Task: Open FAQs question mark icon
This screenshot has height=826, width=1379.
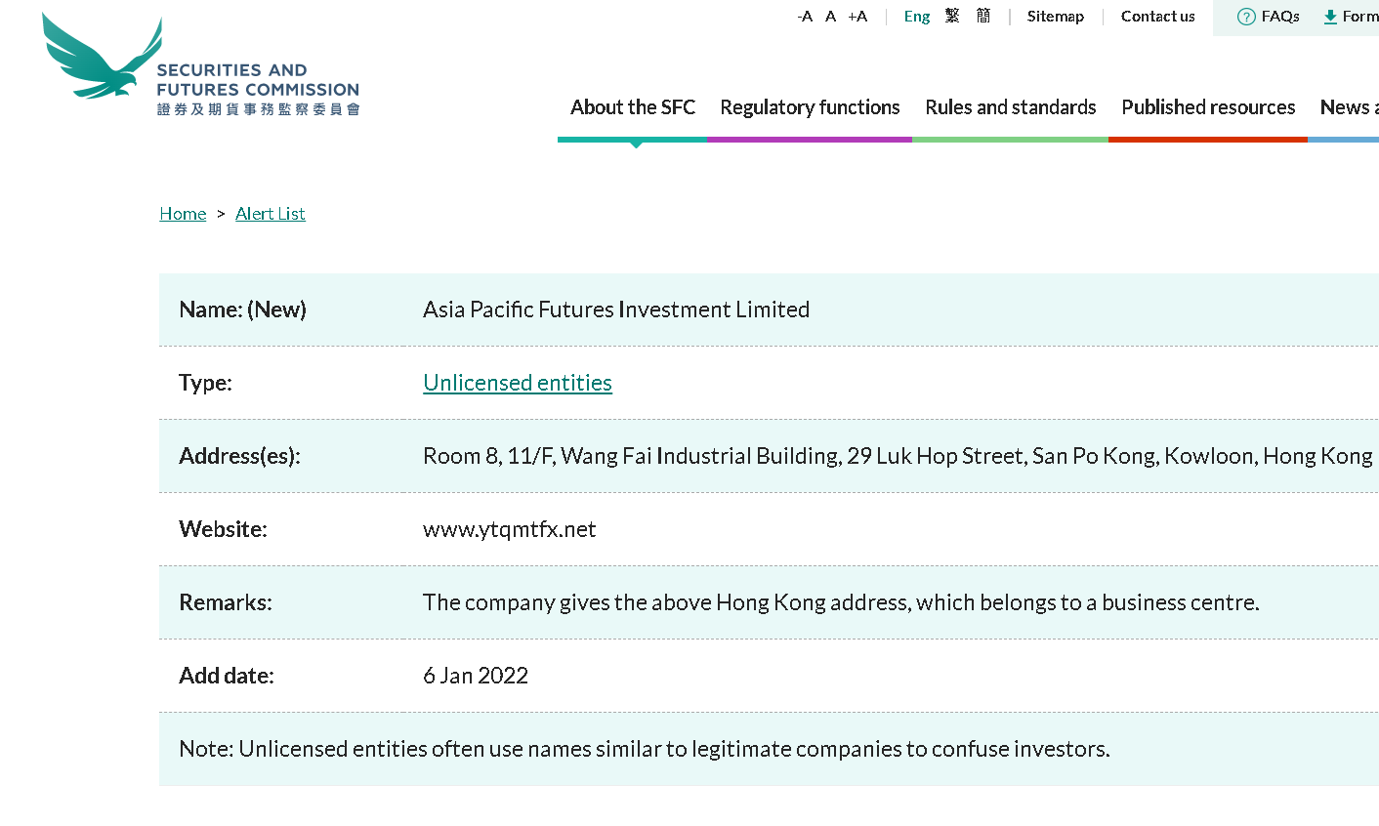Action: click(1246, 17)
